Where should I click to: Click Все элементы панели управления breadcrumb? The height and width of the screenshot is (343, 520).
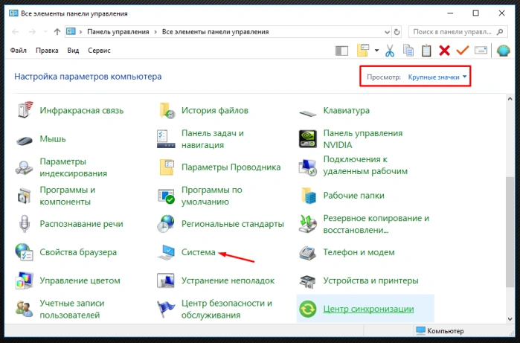tap(215, 32)
